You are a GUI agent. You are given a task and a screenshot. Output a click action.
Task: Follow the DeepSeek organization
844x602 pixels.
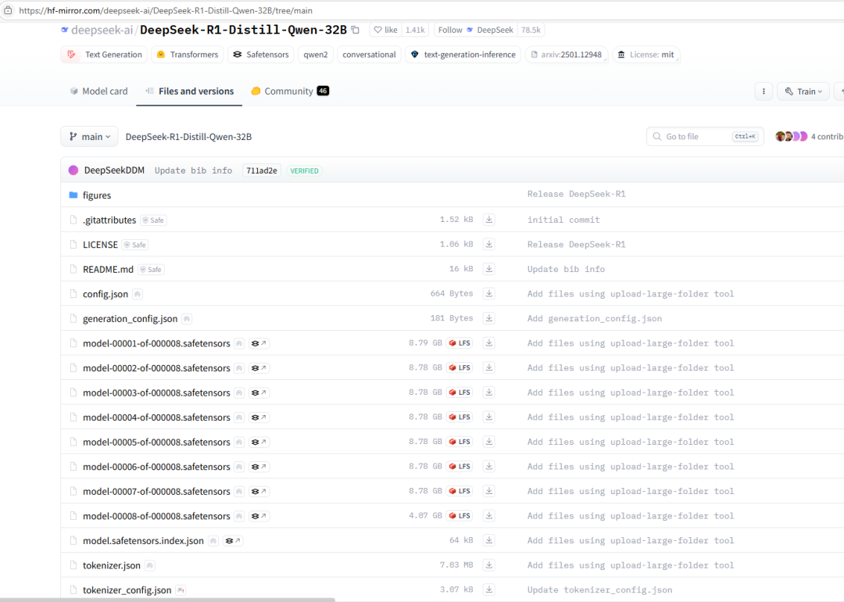point(475,30)
